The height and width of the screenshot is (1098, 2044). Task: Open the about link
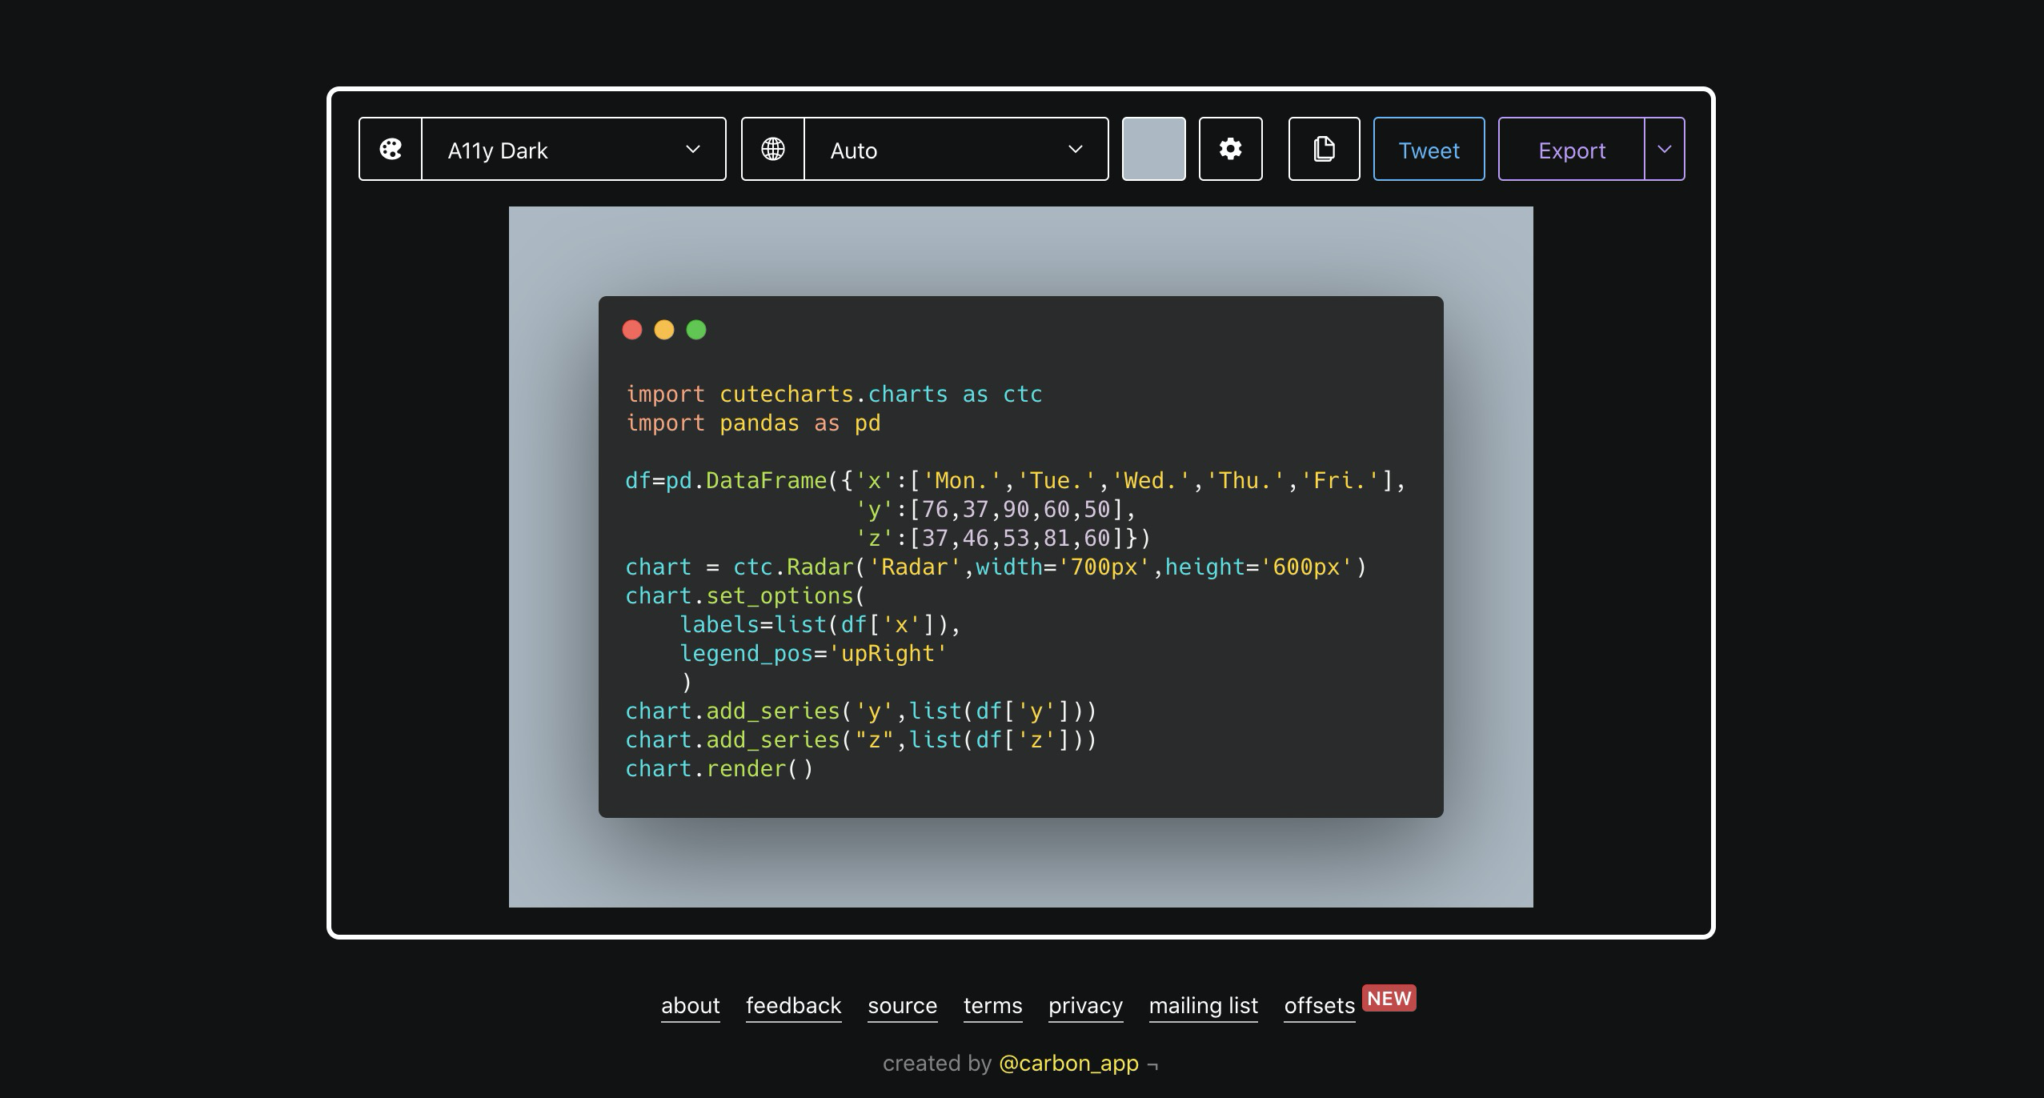coord(690,1005)
